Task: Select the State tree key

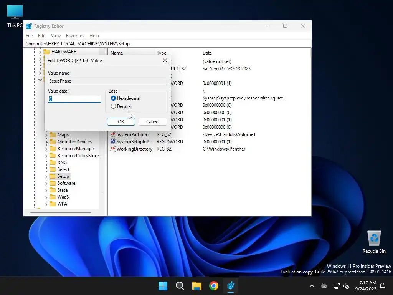Action: [x=63, y=190]
